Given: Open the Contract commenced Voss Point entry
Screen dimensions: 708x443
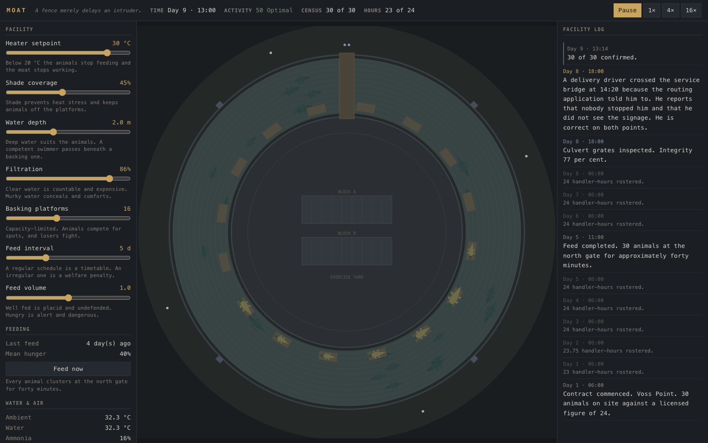Looking at the screenshot, I should (632, 400).
